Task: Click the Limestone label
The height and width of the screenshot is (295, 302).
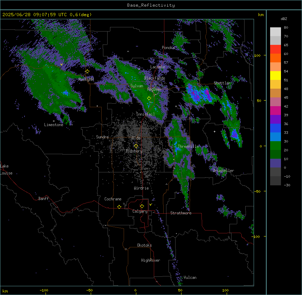Action: [x=54, y=125]
